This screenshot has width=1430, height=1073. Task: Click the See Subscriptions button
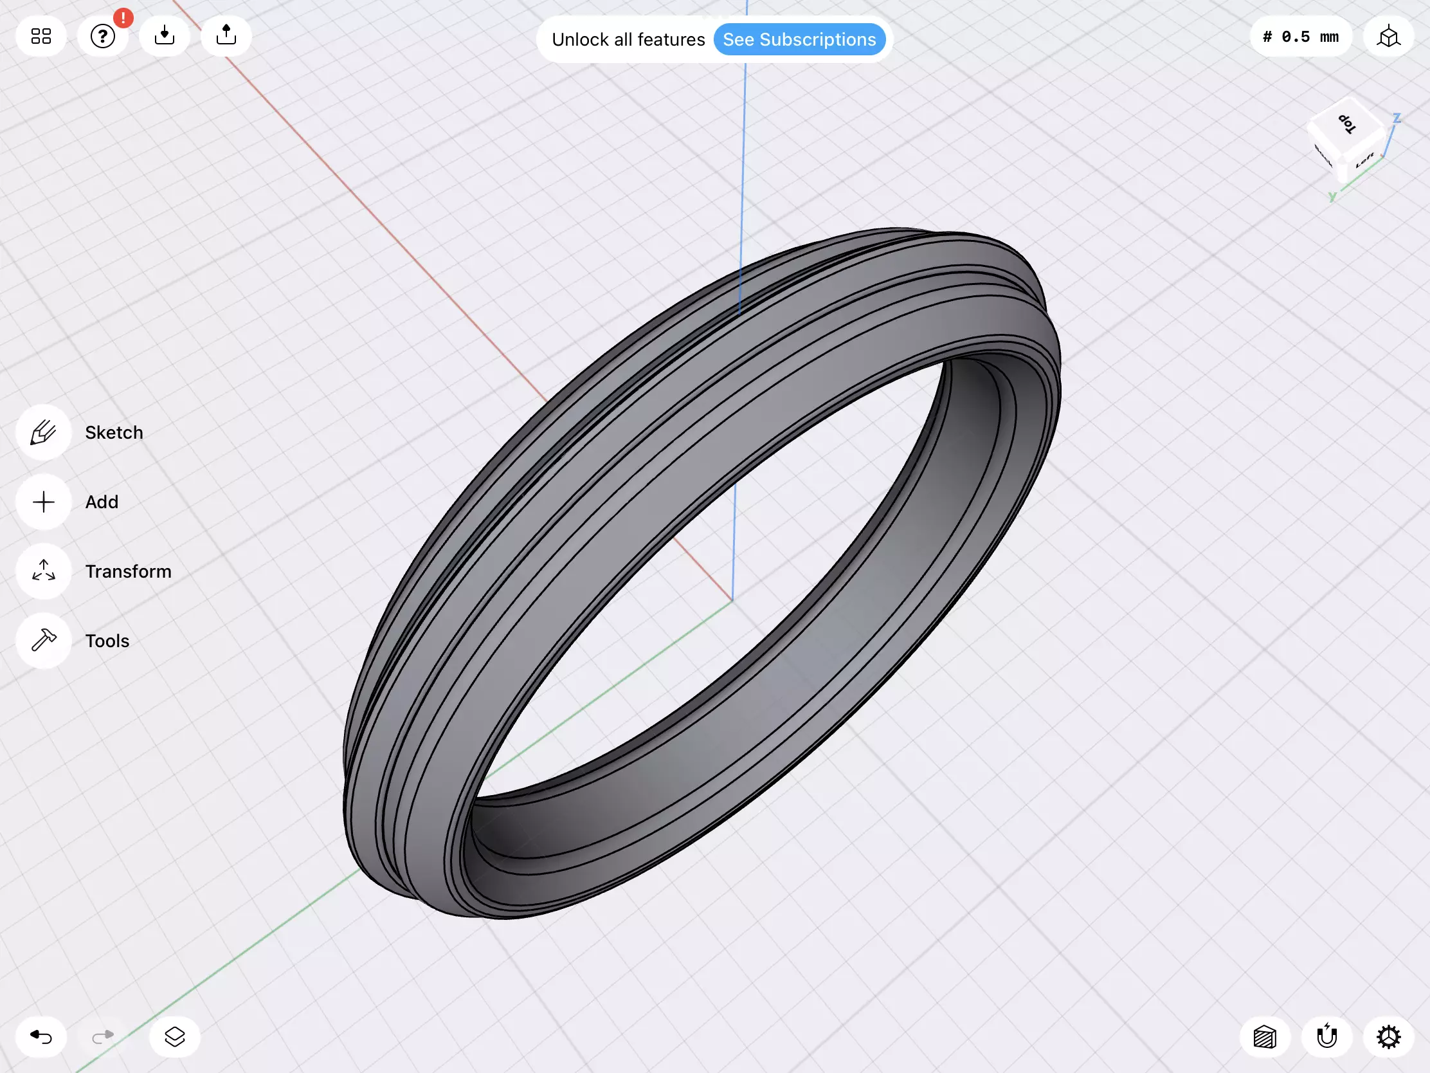[799, 39]
